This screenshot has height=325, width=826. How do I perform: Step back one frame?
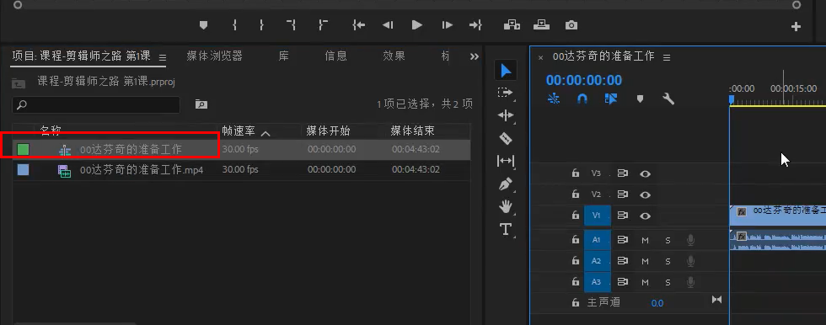click(388, 24)
